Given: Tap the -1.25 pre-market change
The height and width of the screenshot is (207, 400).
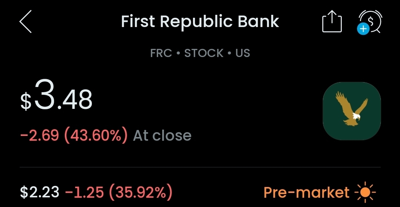Looking at the screenshot, I should (x=84, y=193).
